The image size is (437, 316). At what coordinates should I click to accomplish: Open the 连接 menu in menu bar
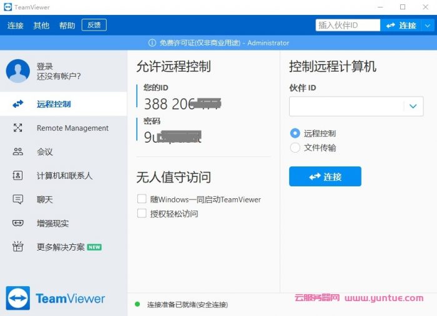[x=16, y=26]
